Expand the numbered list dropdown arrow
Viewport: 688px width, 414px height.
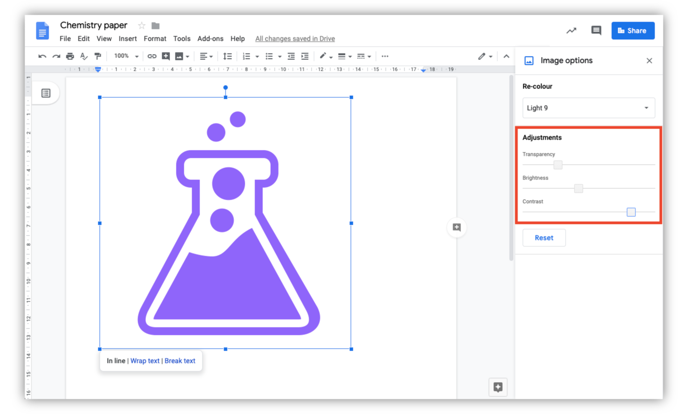257,57
